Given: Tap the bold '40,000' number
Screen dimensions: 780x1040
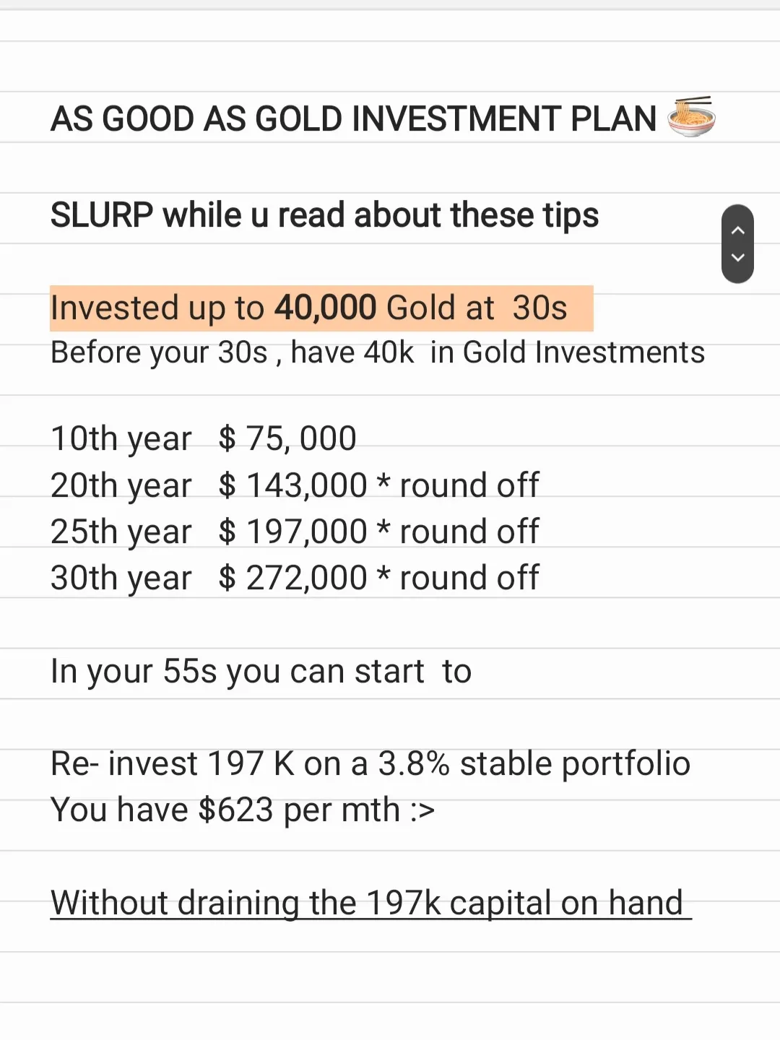Looking at the screenshot, I should pyautogui.click(x=325, y=308).
